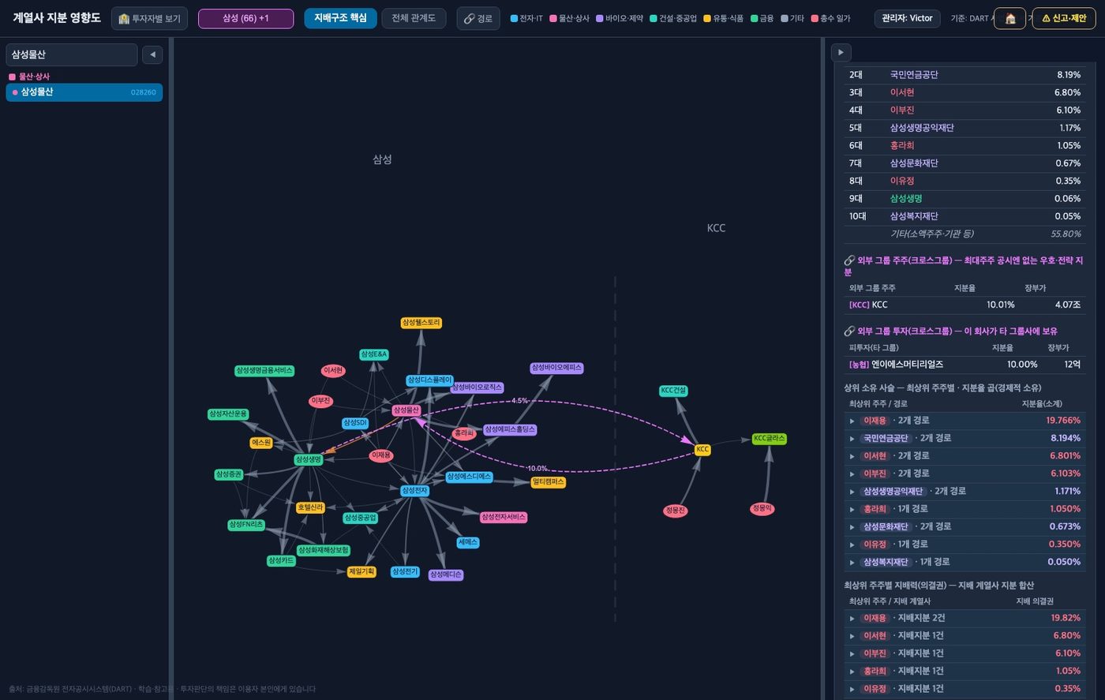
Task: Click the 삼성헬스토리 node
Action: click(x=421, y=323)
